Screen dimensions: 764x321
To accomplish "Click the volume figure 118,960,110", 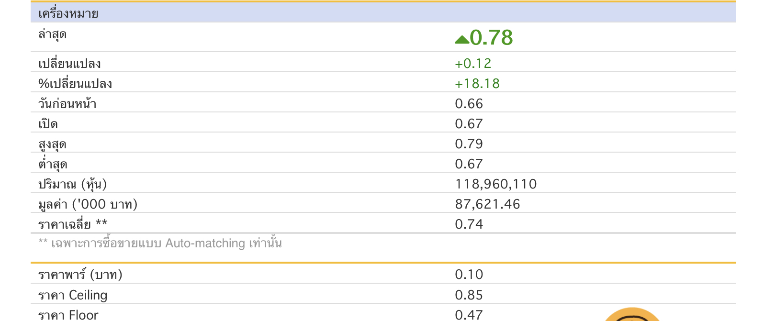I will (495, 184).
